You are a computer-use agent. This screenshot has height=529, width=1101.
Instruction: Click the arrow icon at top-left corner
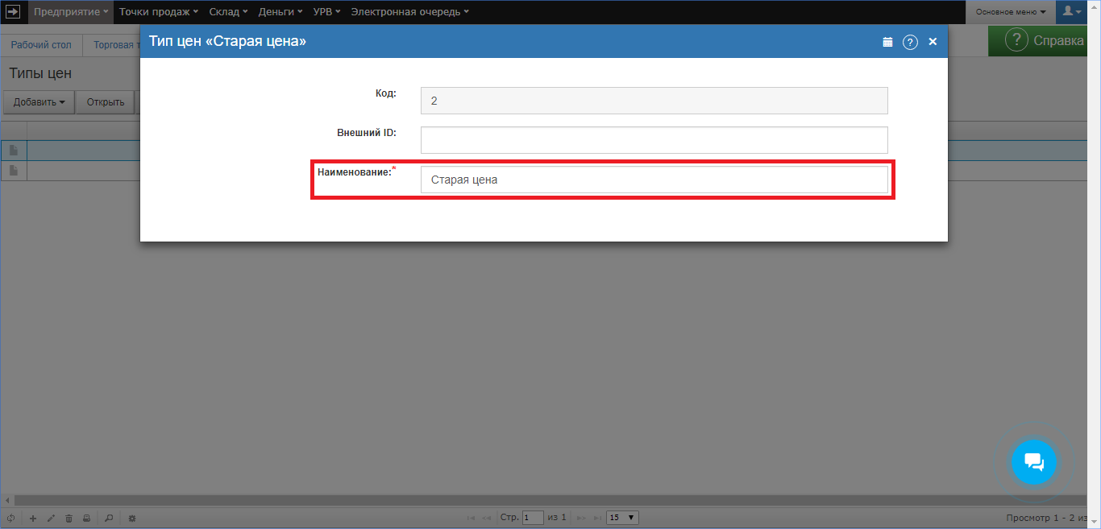(x=14, y=11)
